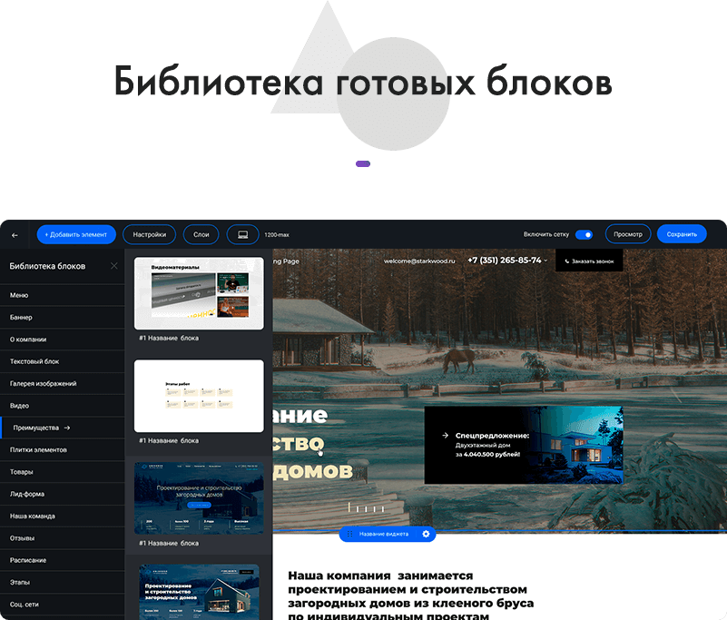Click the phone icon on Заказать звонок
The image size is (727, 620).
pos(567,261)
